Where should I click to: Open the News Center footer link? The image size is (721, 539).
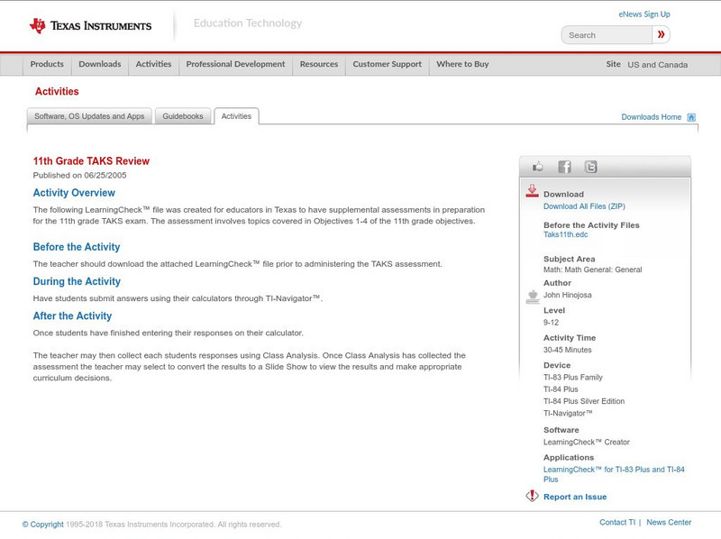[669, 523]
